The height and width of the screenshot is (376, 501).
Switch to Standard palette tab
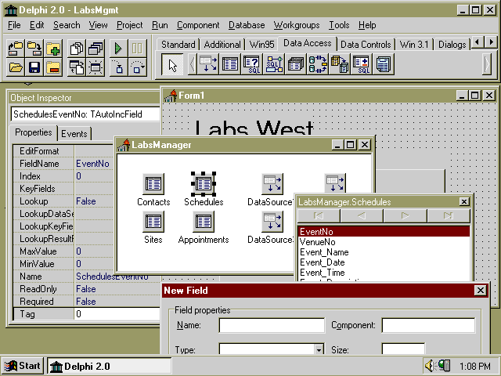178,45
